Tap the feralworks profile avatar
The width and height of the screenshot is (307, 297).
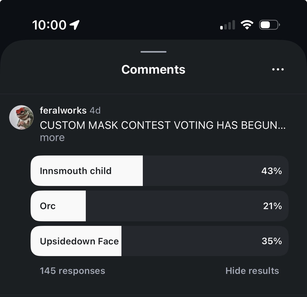[21, 117]
